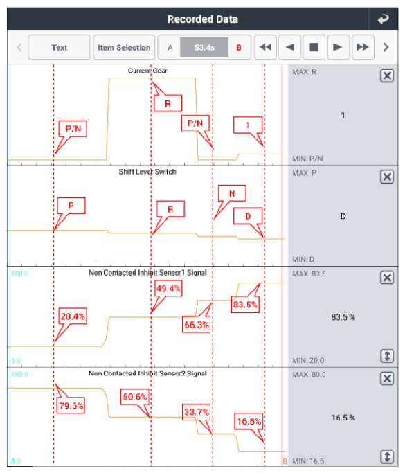Remove the Inhibit Sensor2 Signal graph
Screen dimensions: 405x473
click(387, 378)
